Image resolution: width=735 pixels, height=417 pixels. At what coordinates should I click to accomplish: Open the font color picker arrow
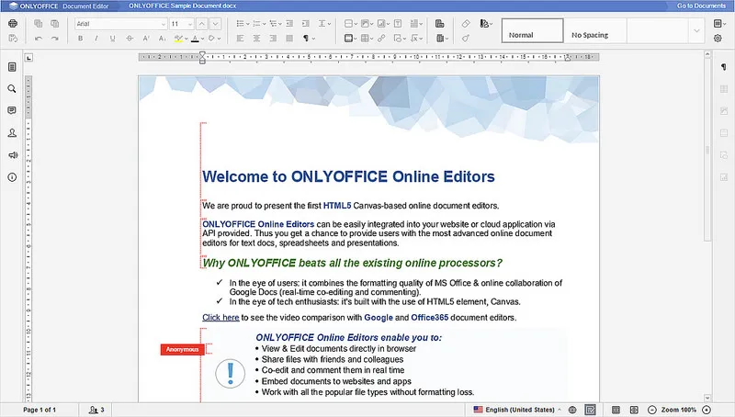pyautogui.click(x=203, y=39)
